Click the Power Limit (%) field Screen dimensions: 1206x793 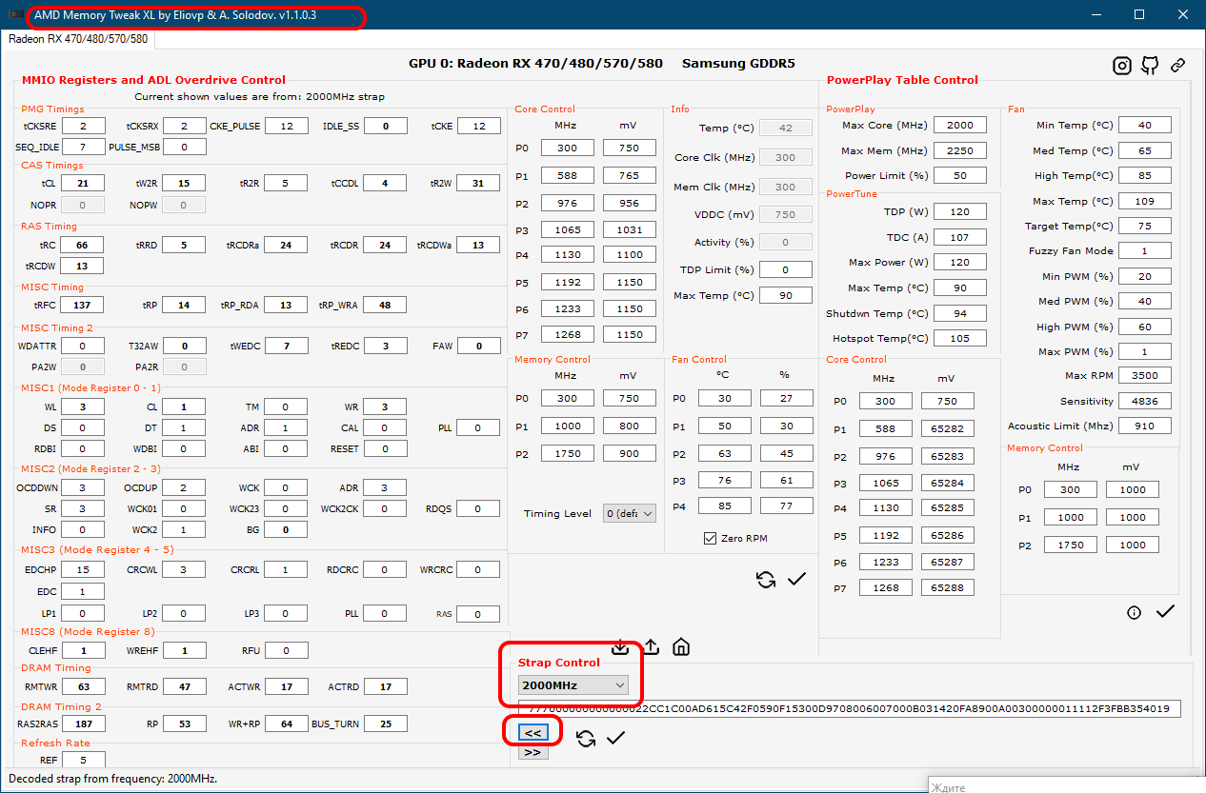pyautogui.click(x=960, y=175)
